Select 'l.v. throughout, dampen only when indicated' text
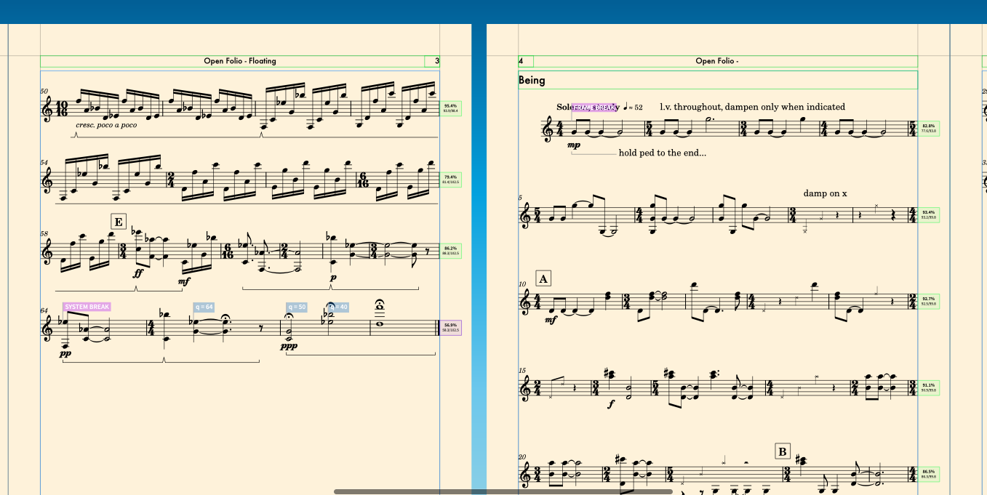The height and width of the screenshot is (495, 987). coord(752,107)
